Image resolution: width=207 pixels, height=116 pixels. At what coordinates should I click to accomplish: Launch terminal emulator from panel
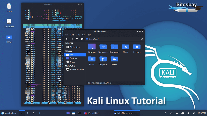click(79, 113)
